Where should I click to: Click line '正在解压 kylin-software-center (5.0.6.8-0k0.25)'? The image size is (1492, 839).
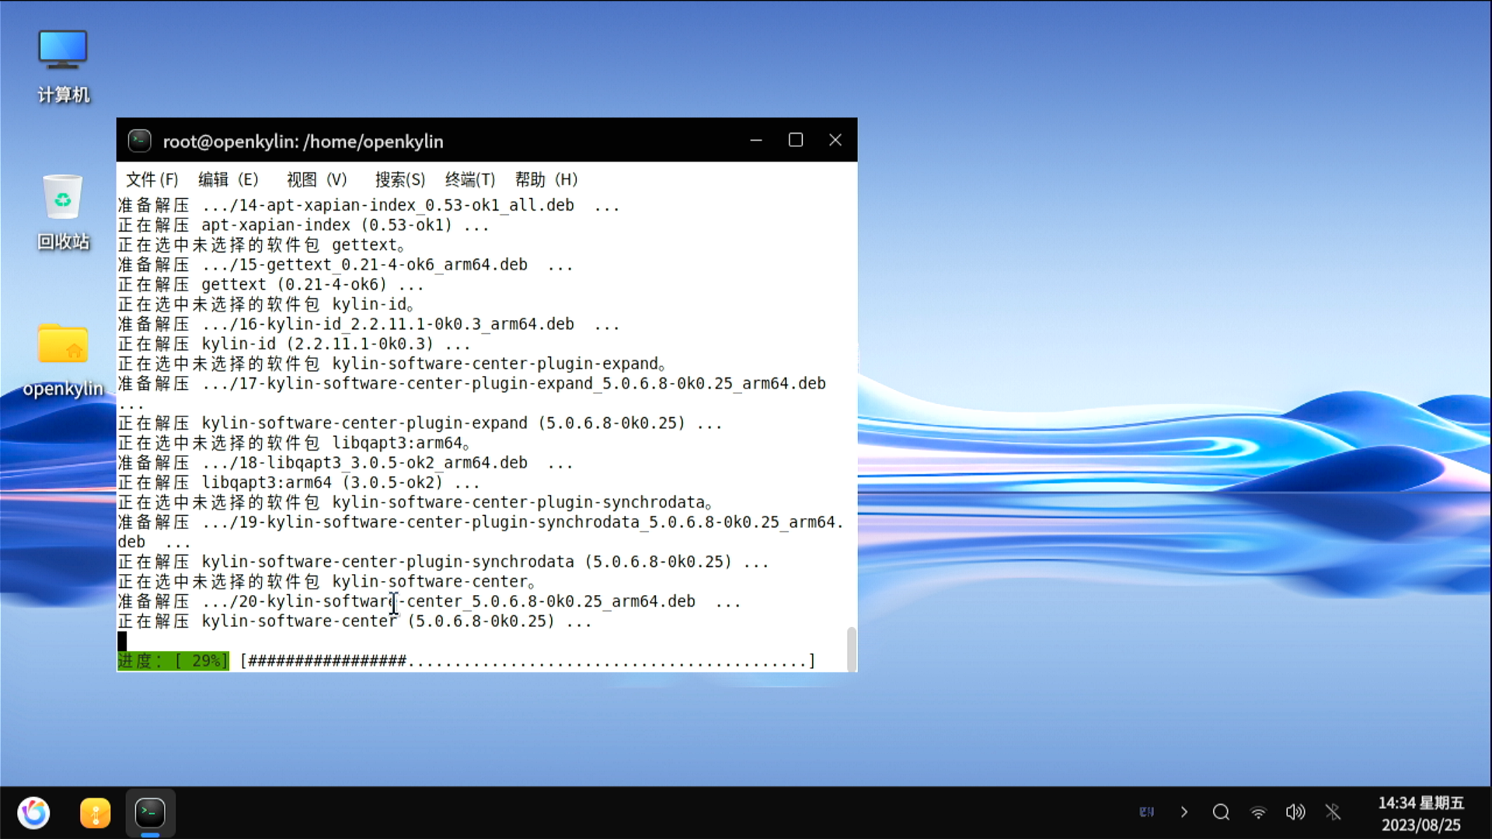point(354,621)
